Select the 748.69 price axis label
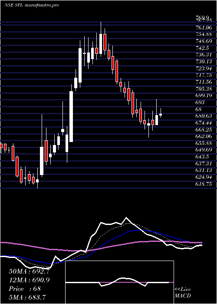217x304 pixels. pos(204,41)
